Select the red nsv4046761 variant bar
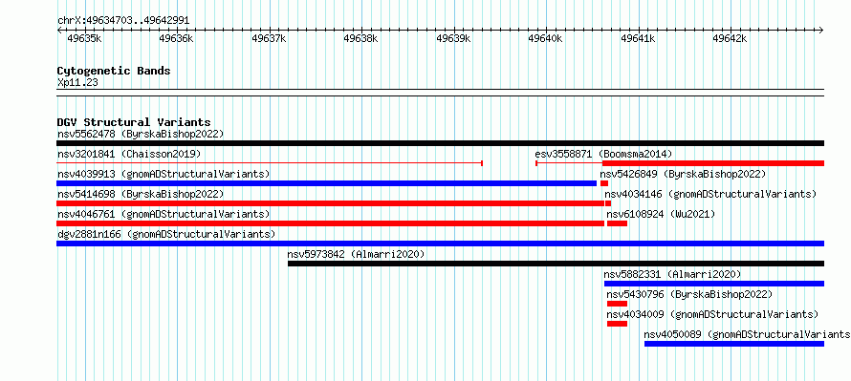 pyautogui.click(x=331, y=223)
